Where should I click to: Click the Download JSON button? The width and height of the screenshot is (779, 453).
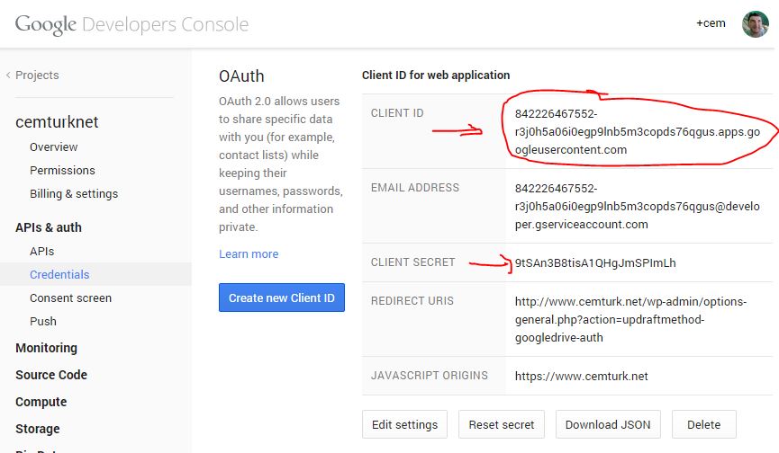[608, 424]
